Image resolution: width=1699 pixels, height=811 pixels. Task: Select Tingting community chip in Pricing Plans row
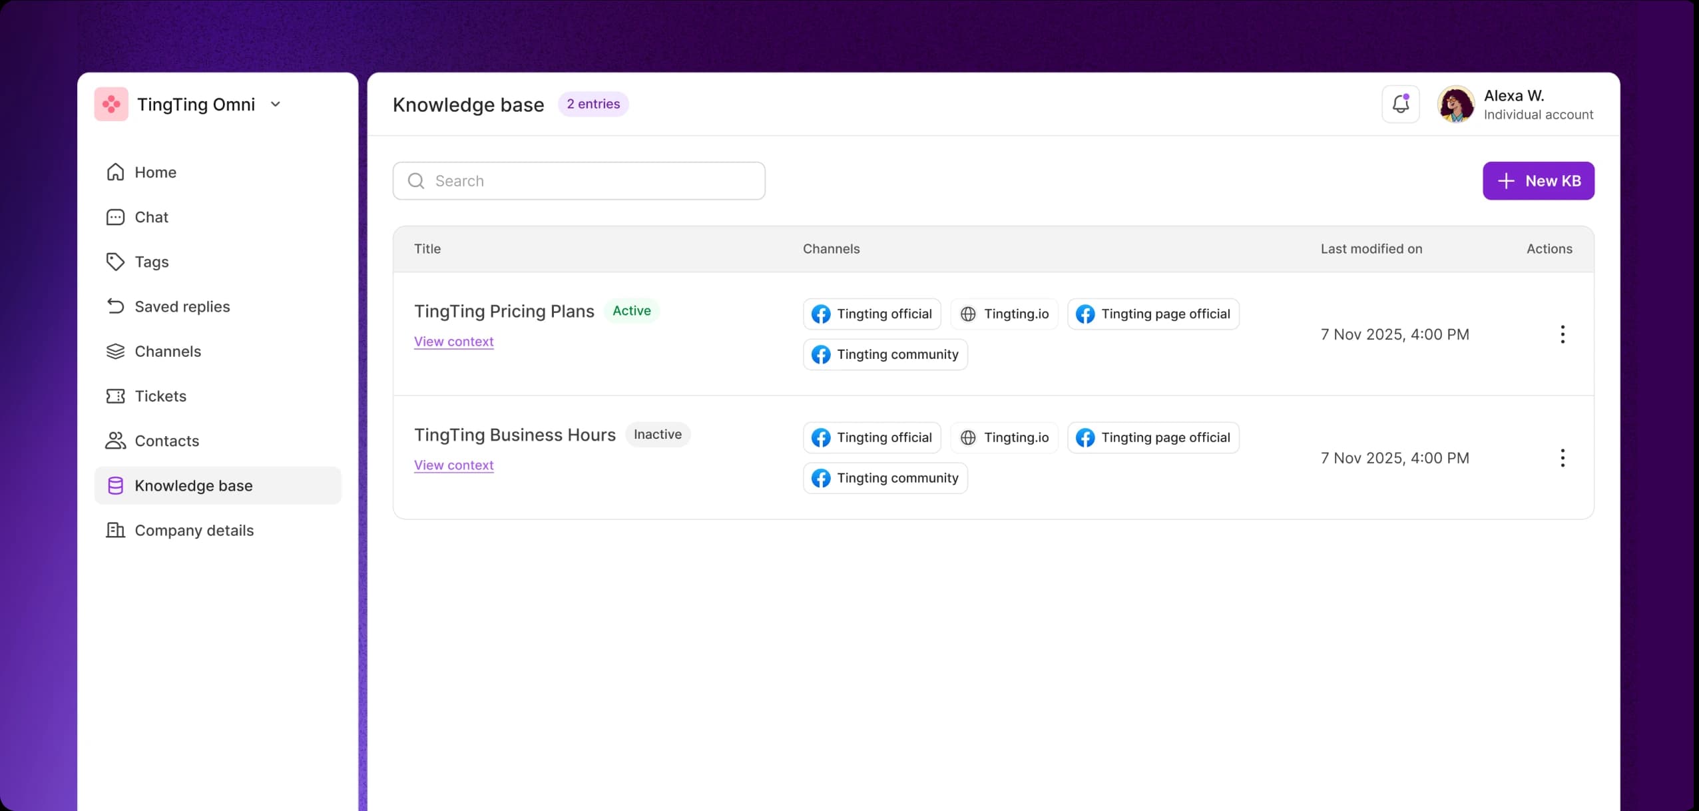[x=885, y=355]
